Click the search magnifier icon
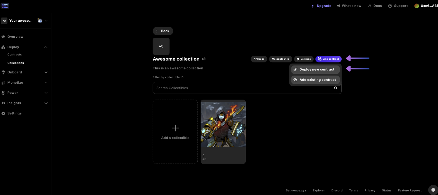 335,88
